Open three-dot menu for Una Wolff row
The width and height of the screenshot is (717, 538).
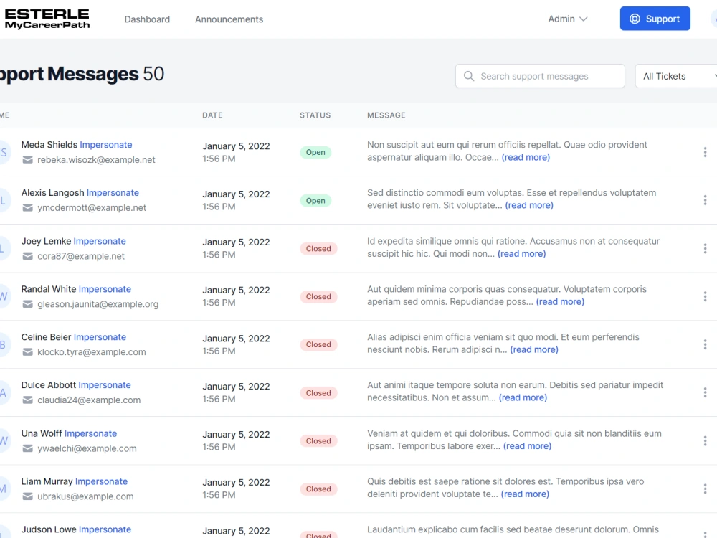[x=705, y=440]
